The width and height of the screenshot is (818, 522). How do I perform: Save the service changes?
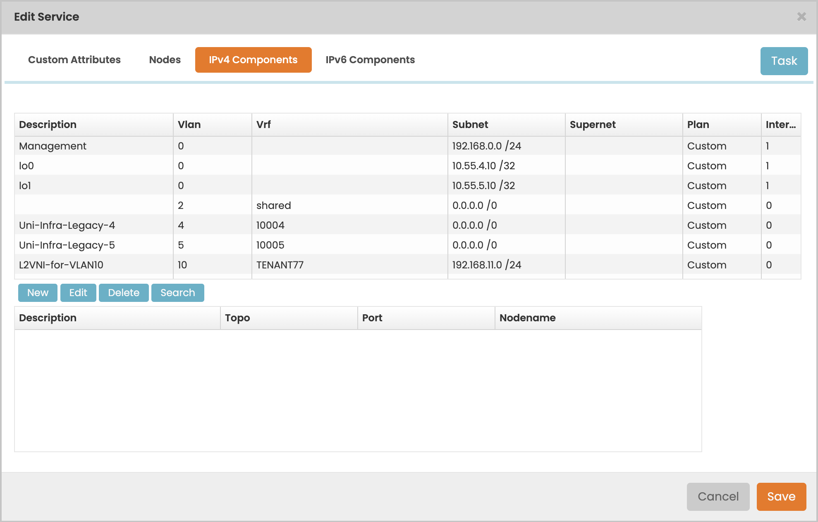(781, 496)
